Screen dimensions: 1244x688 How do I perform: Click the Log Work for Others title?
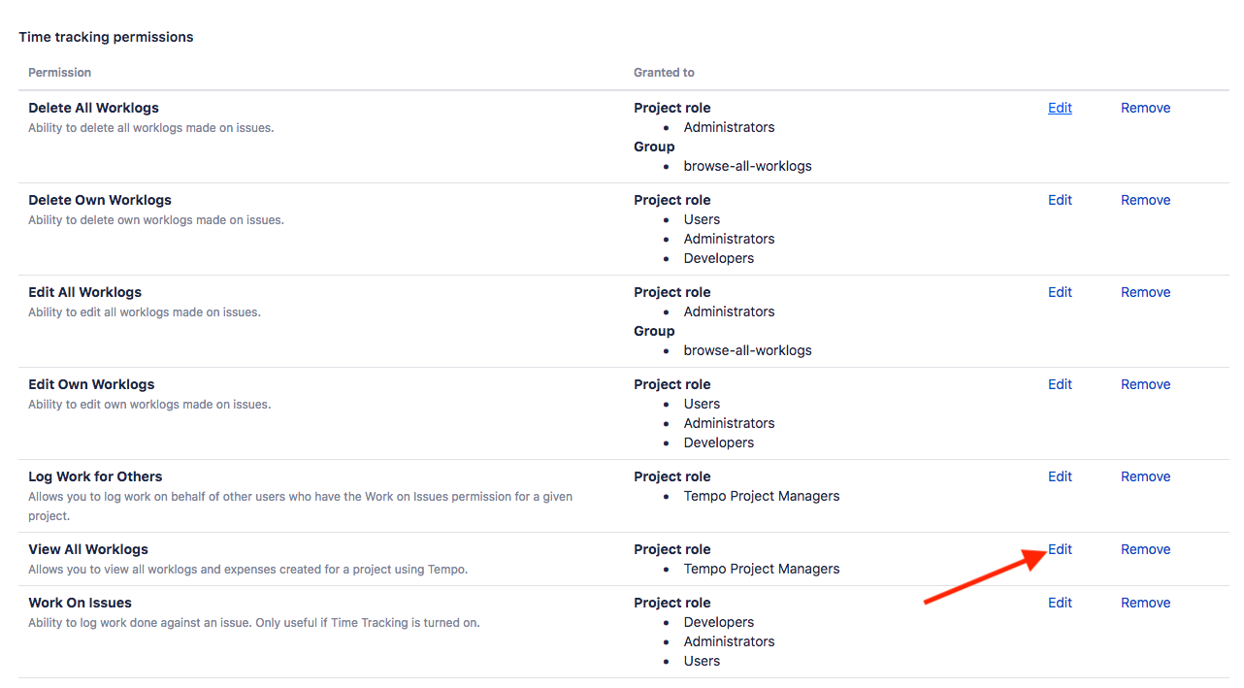coord(95,476)
